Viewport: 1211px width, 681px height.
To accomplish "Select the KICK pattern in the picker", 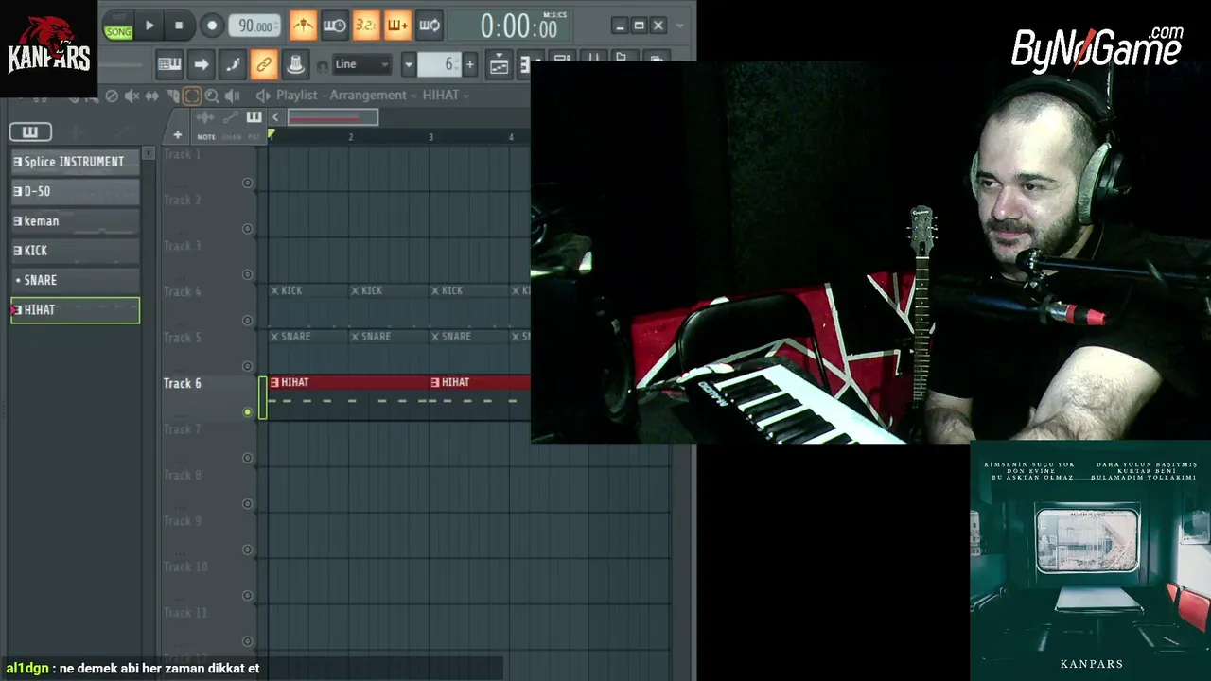I will [75, 251].
